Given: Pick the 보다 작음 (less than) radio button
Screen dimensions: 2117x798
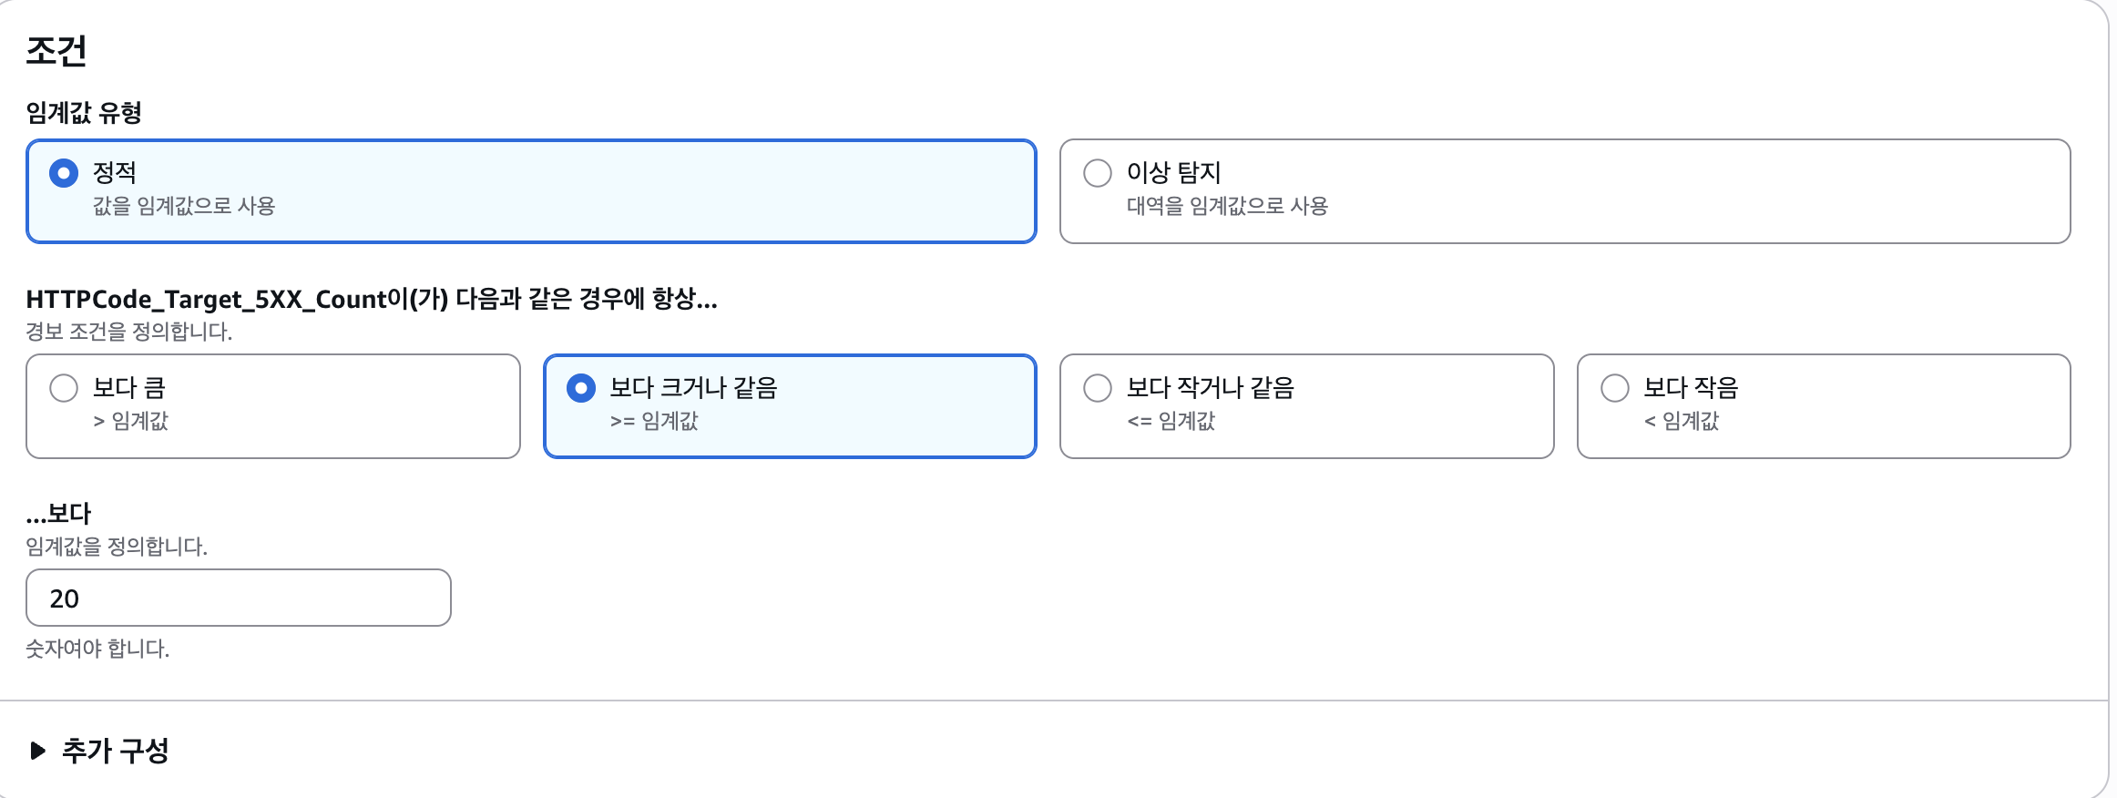Looking at the screenshot, I should tap(1615, 387).
